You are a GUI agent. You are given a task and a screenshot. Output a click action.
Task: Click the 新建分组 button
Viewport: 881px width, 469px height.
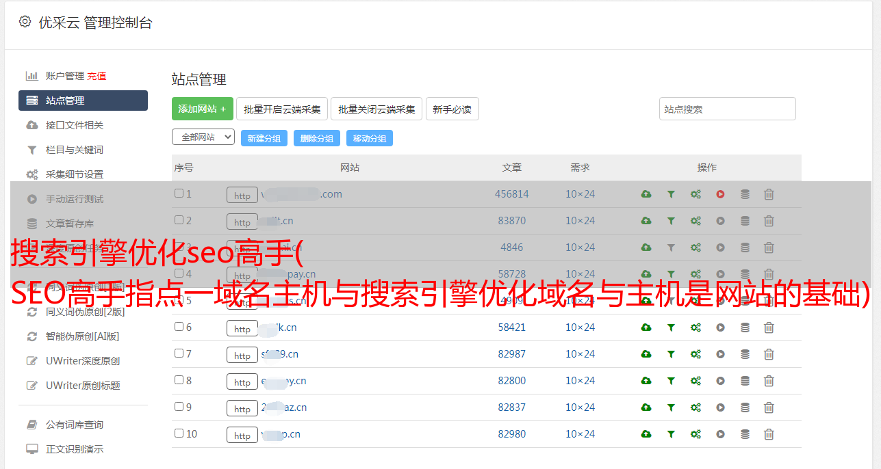(264, 138)
